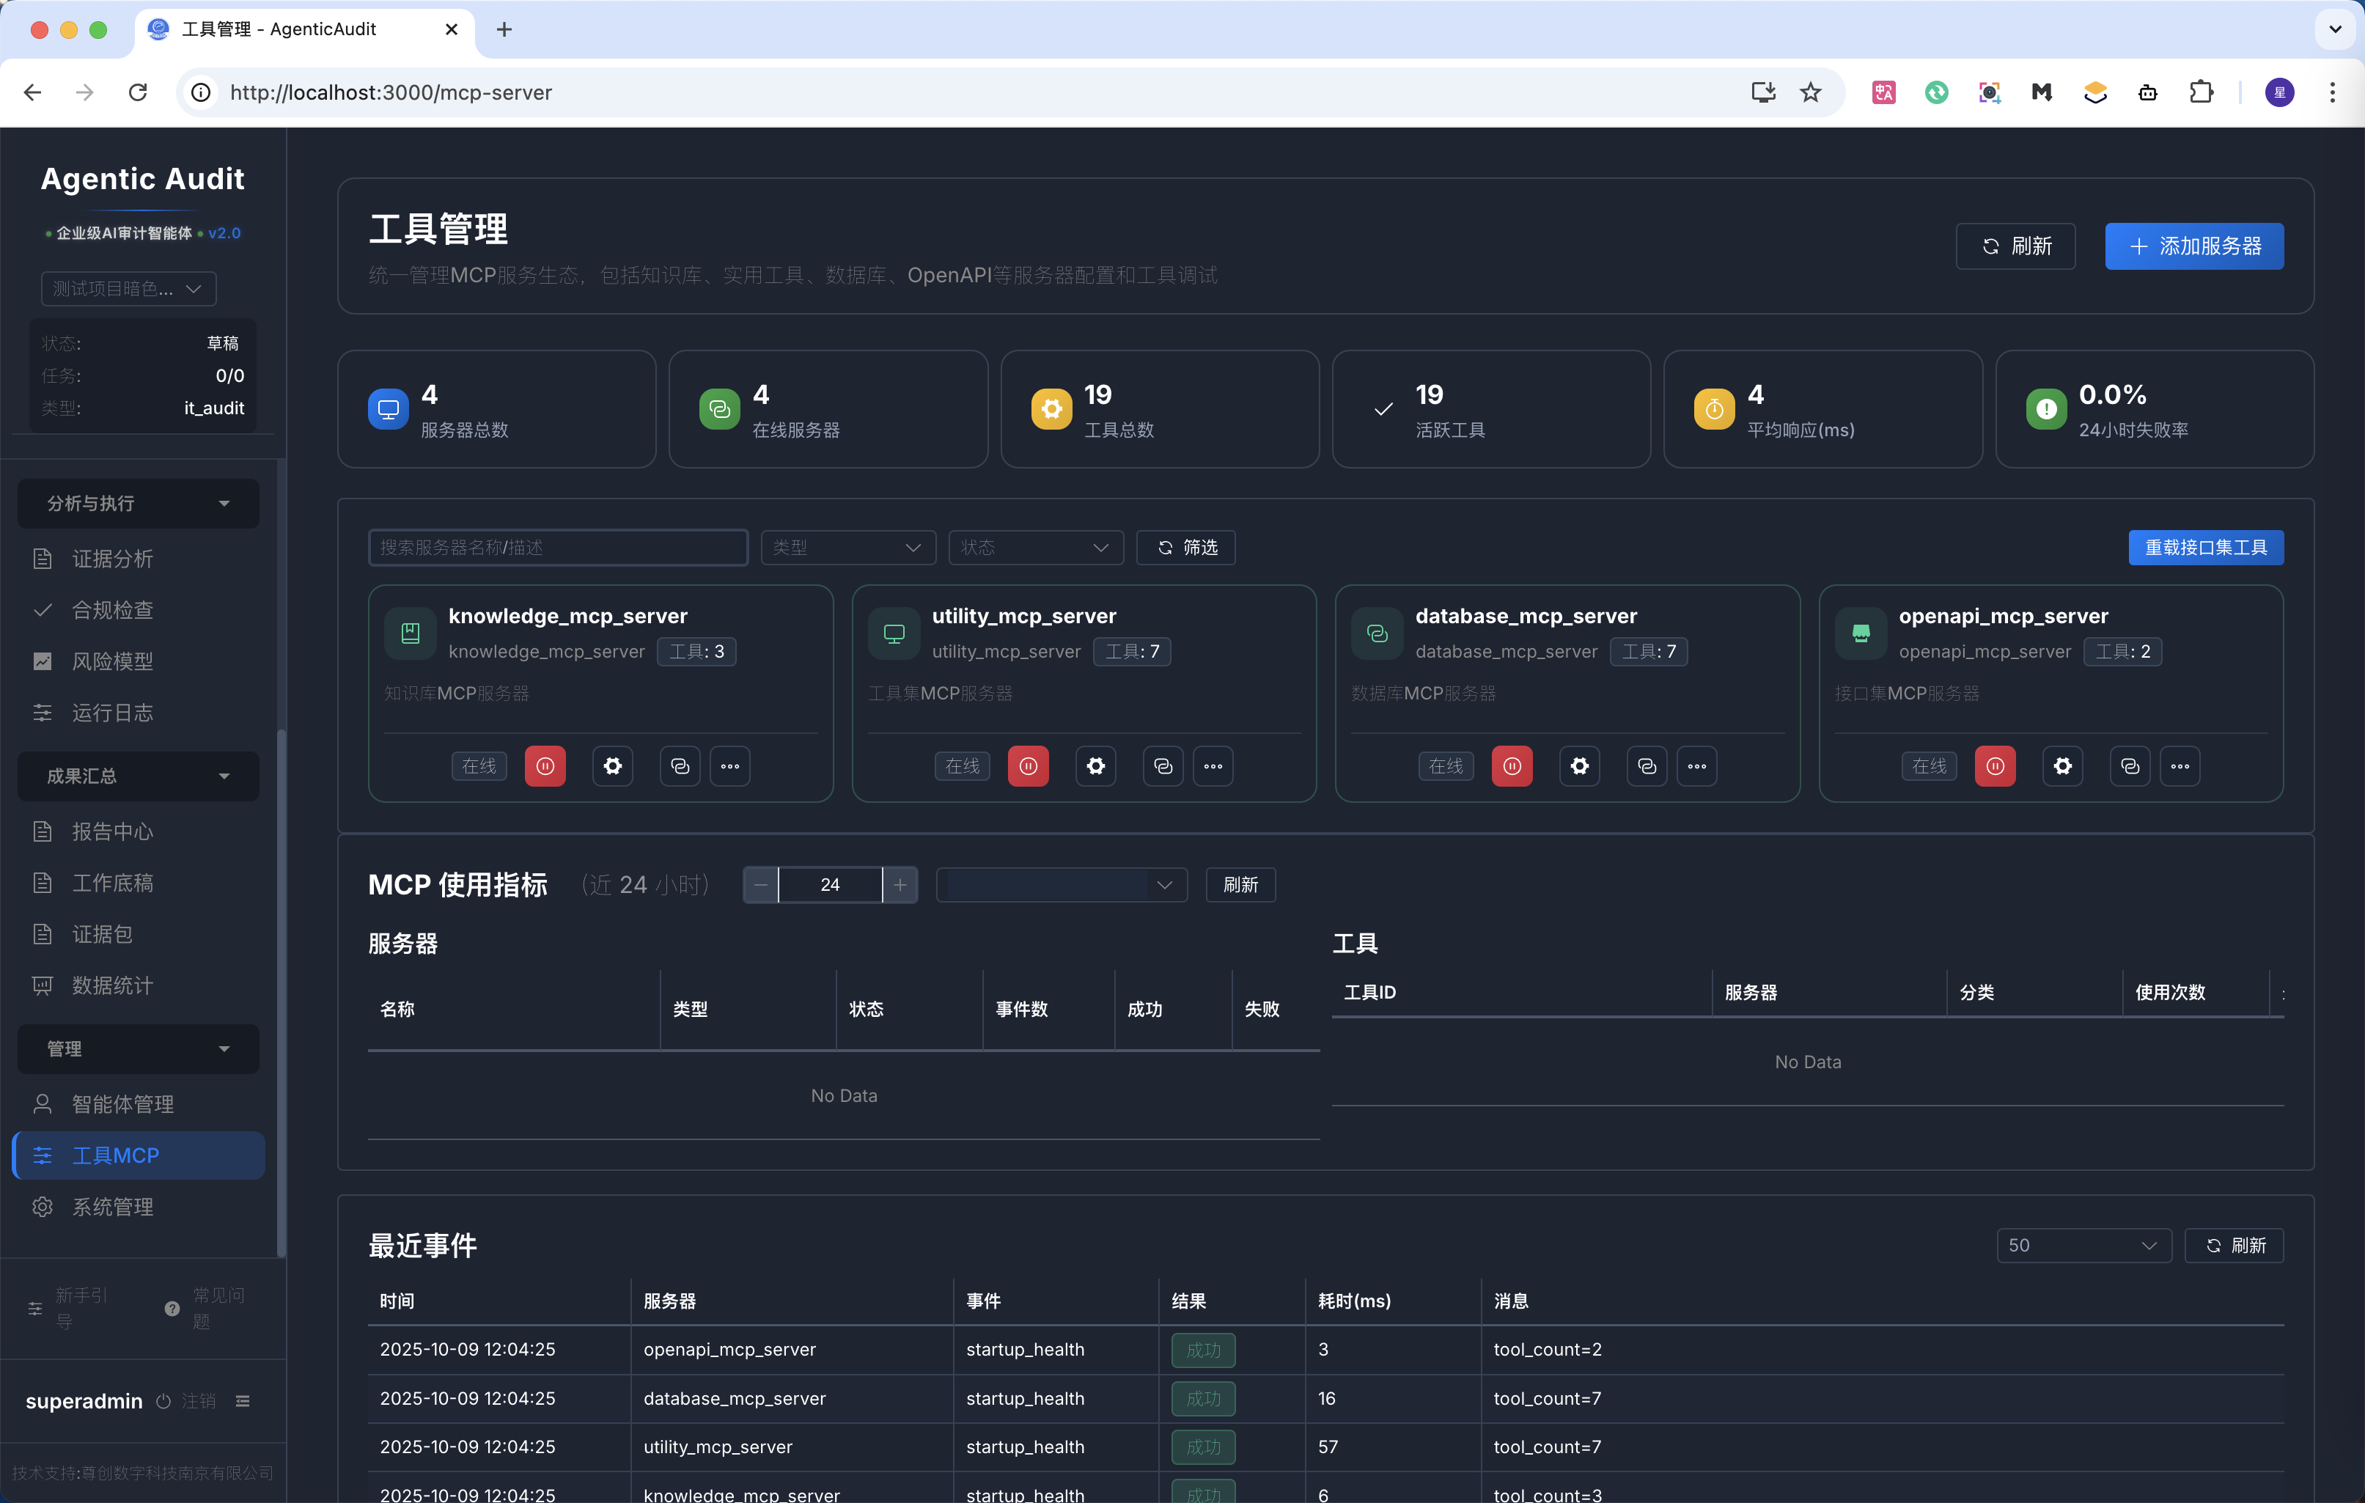Open settings gear for database_mcp_server
The width and height of the screenshot is (2365, 1503).
[x=1579, y=766]
